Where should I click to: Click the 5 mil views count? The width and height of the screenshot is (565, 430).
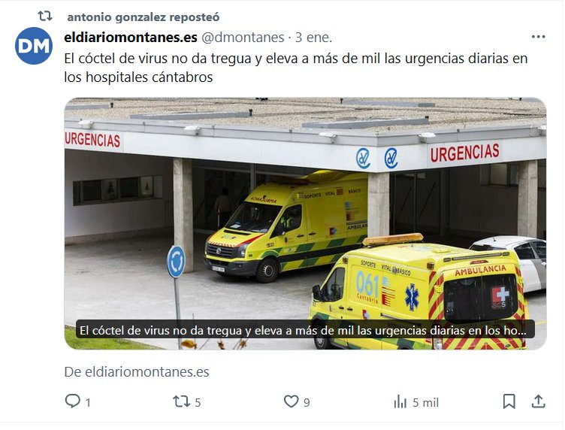pyautogui.click(x=425, y=403)
